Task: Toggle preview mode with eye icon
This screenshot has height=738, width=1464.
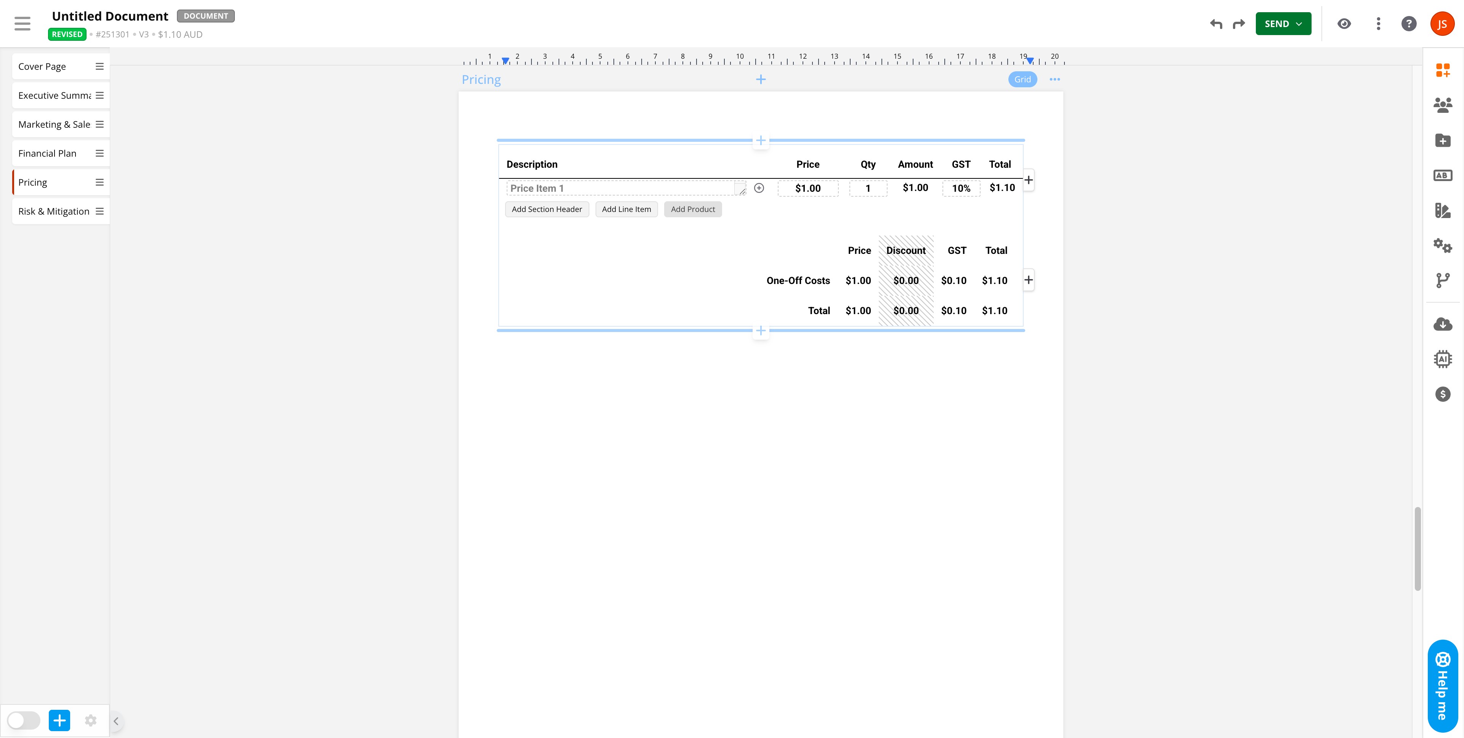Action: [x=1344, y=24]
